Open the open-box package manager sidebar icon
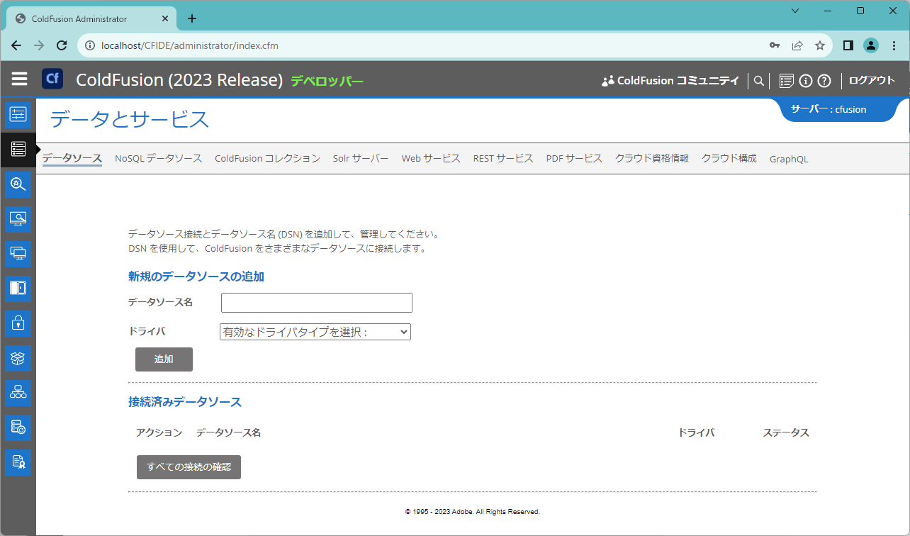 (x=18, y=357)
